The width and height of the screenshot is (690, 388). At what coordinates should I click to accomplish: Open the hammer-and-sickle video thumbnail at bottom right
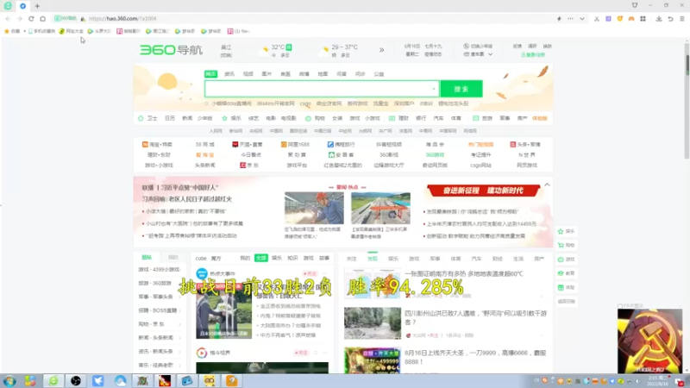click(x=649, y=341)
